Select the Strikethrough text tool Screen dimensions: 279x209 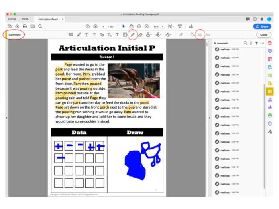click(94, 35)
